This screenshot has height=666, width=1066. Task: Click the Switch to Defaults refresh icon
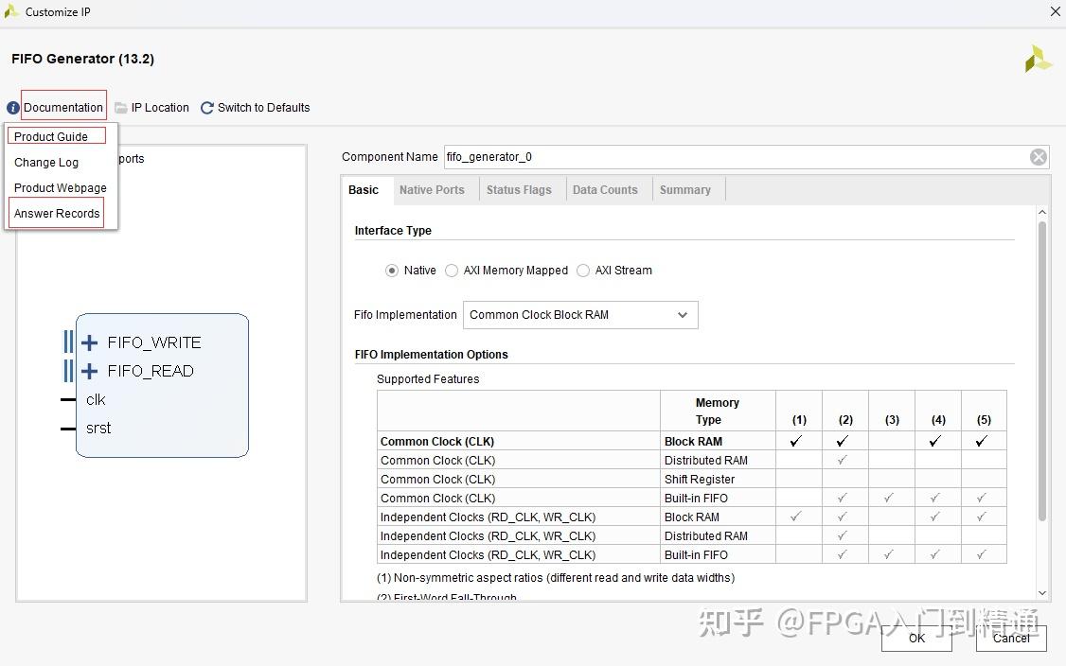[206, 107]
